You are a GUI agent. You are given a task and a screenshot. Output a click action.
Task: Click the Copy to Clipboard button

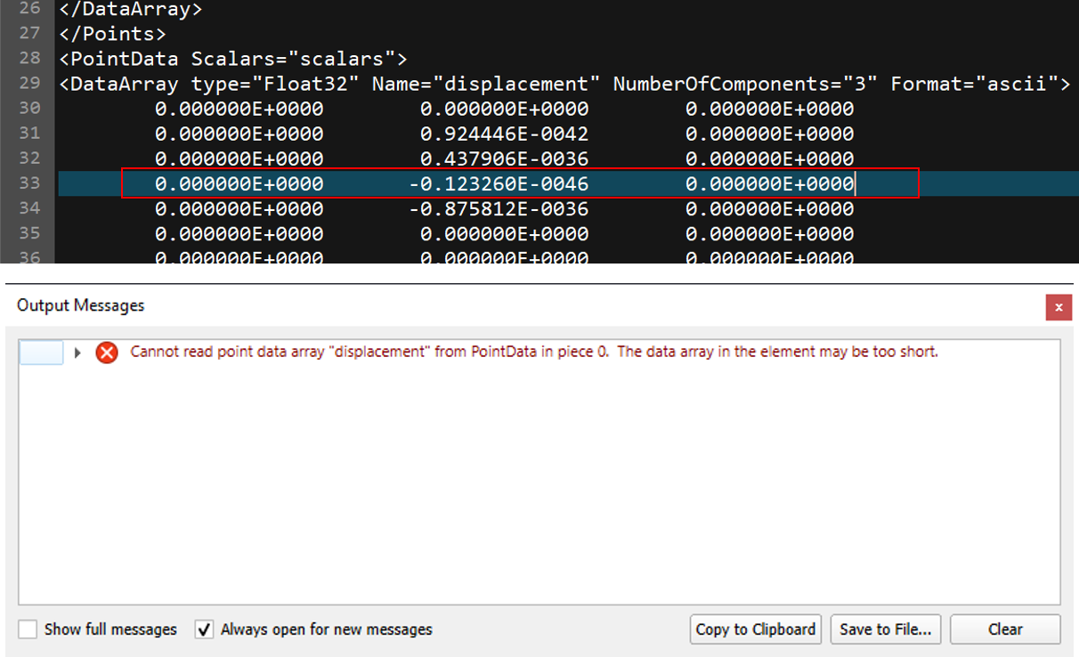click(x=756, y=629)
